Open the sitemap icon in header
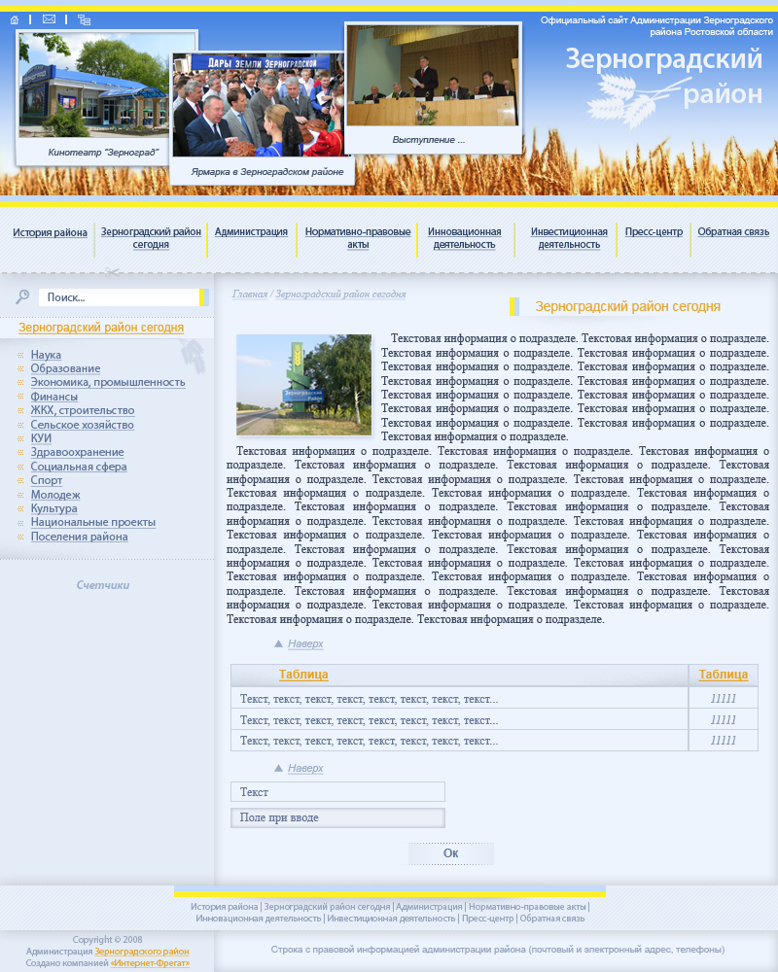Image resolution: width=778 pixels, height=972 pixels. tap(84, 19)
